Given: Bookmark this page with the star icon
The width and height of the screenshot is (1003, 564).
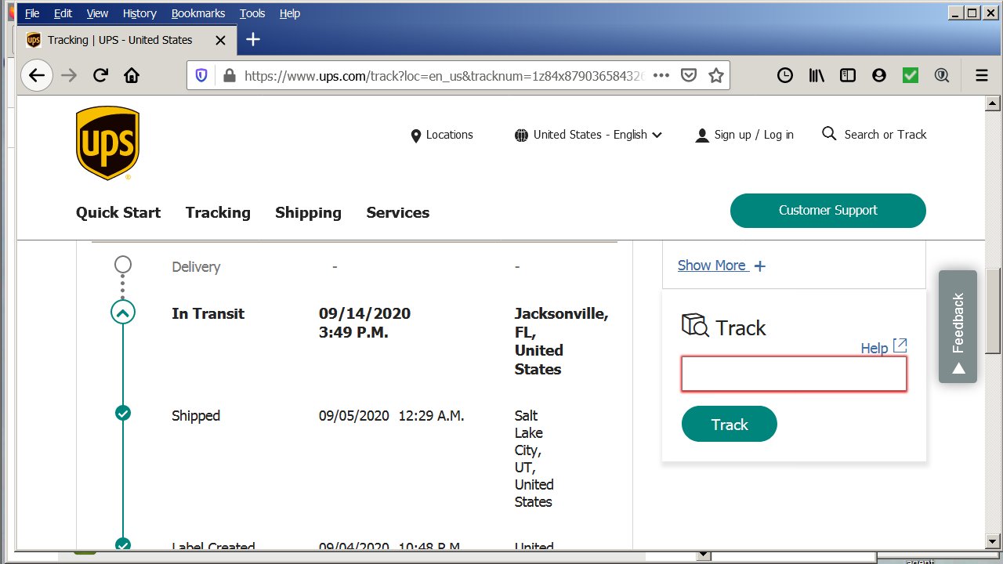Looking at the screenshot, I should point(715,75).
